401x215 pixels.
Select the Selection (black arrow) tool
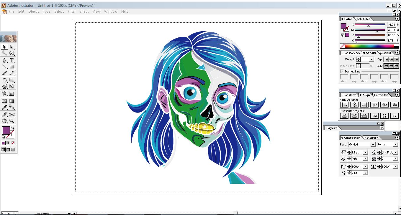[x=4, y=47]
